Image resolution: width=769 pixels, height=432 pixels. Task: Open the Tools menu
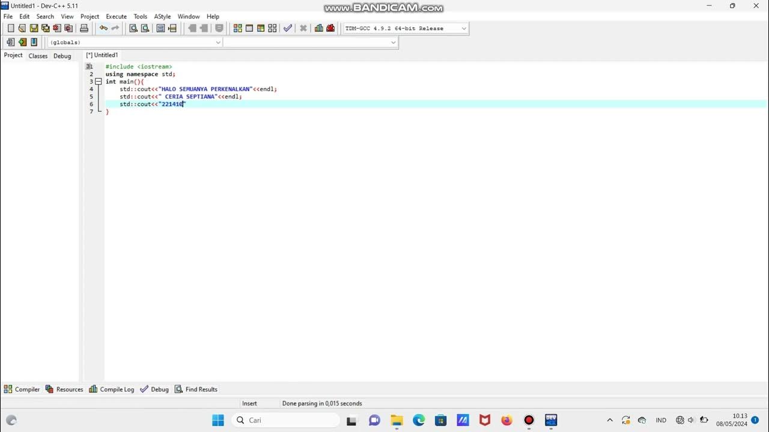point(140,16)
